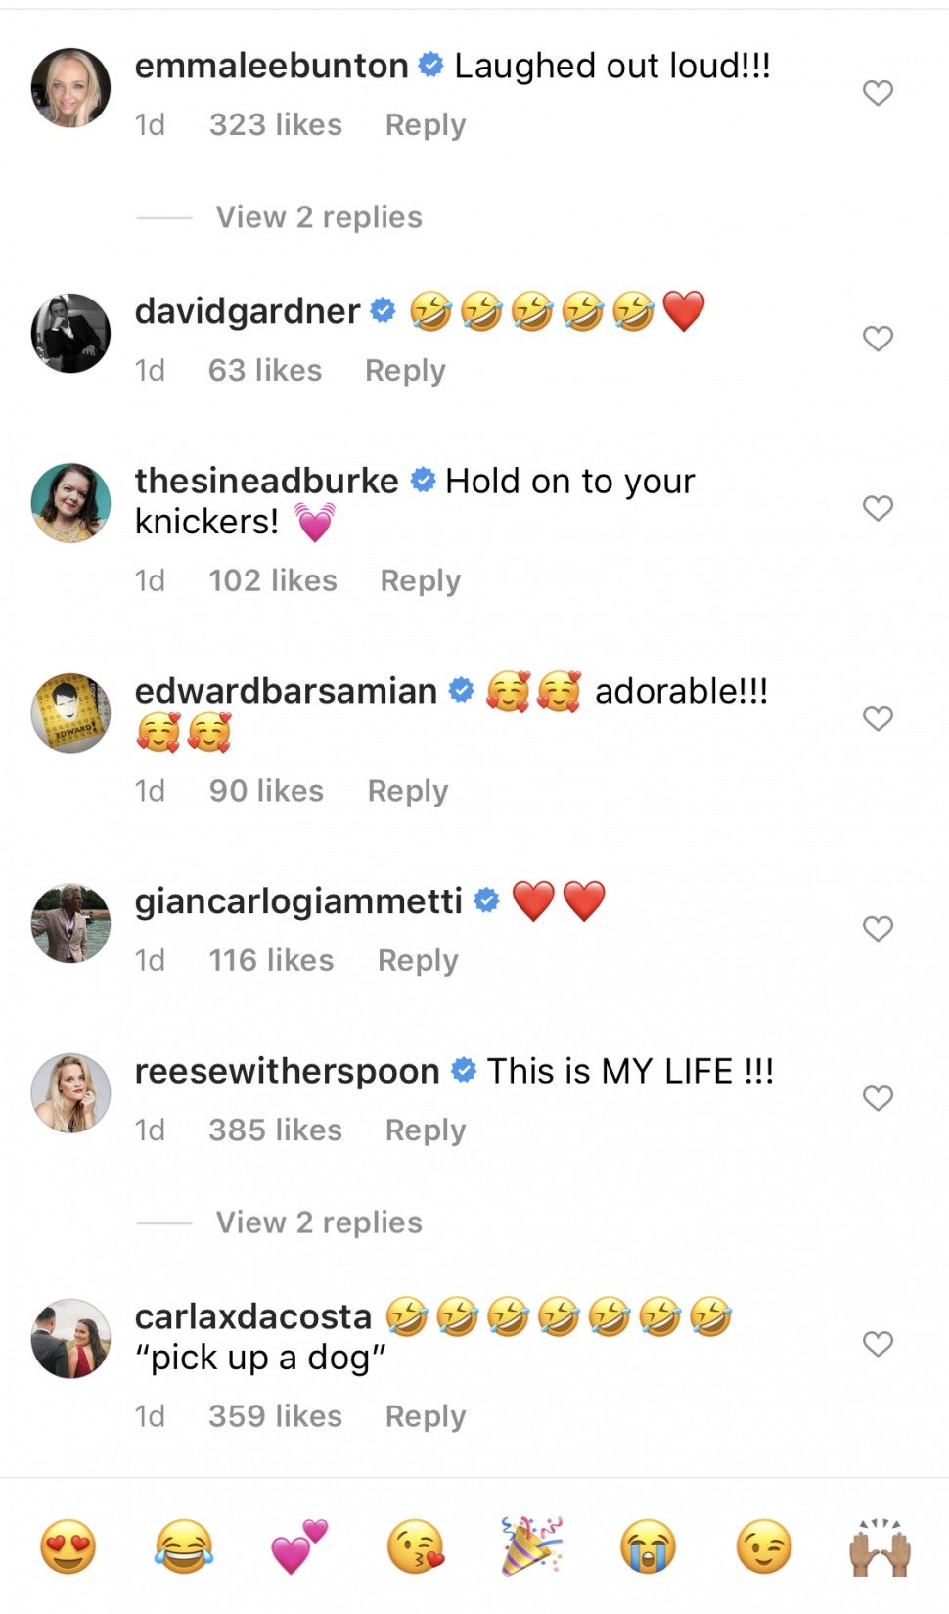This screenshot has height=1614, width=949.
Task: Open giancarlogiammetti's profile via username
Action: point(298,900)
